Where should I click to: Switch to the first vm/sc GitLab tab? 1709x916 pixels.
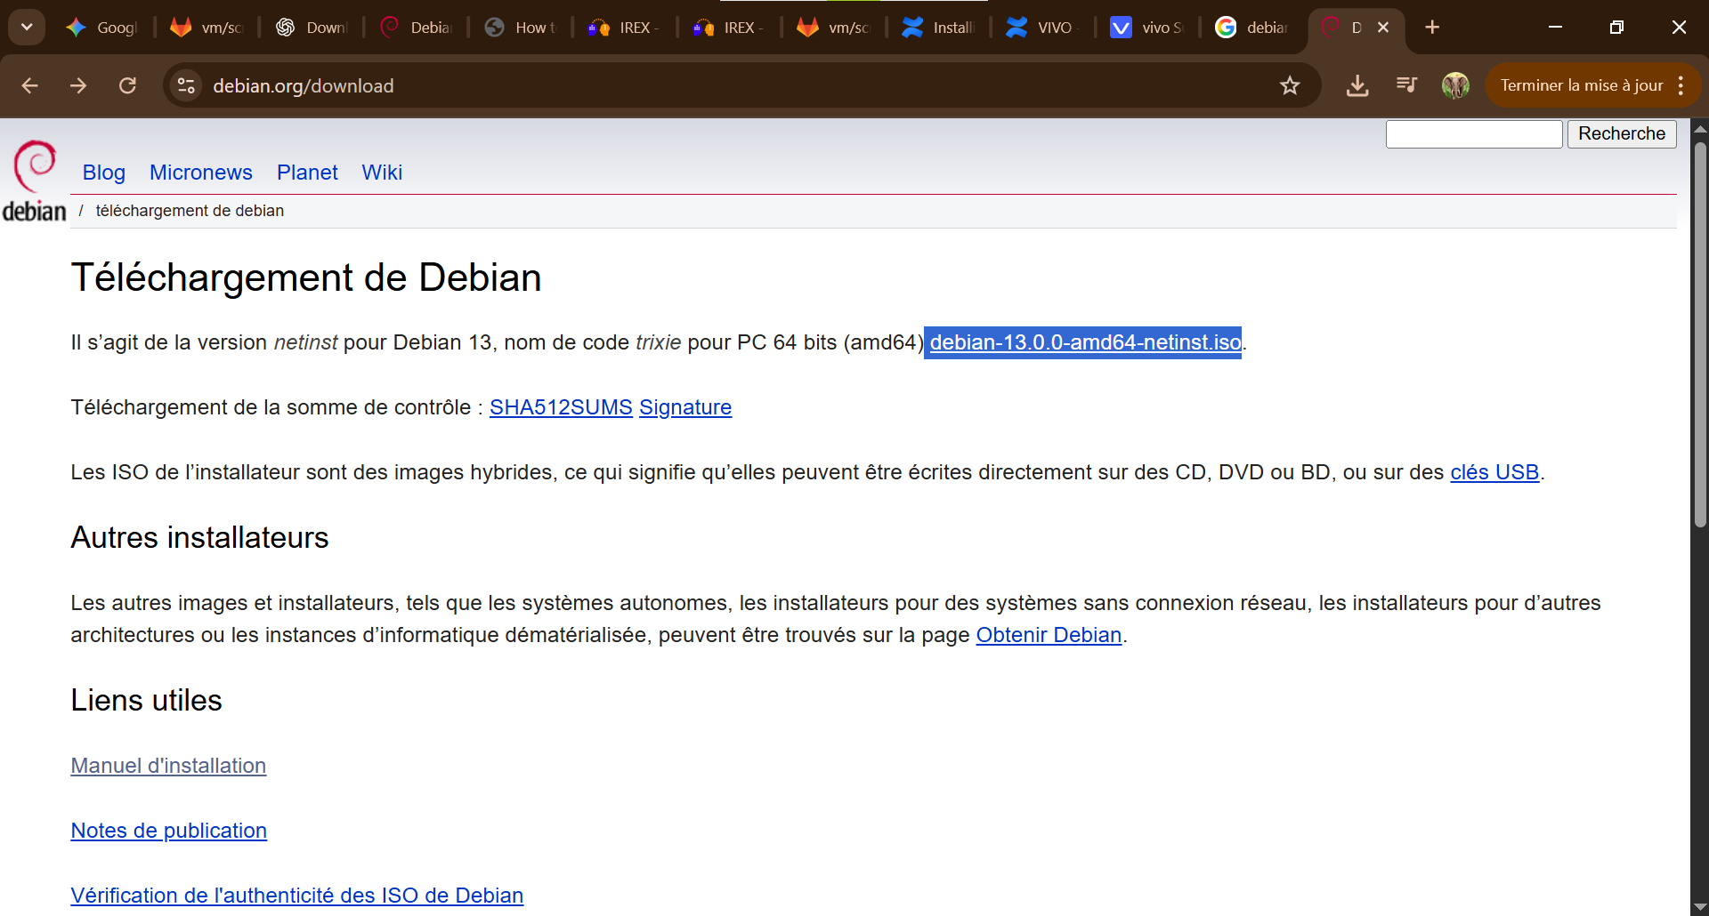207,28
